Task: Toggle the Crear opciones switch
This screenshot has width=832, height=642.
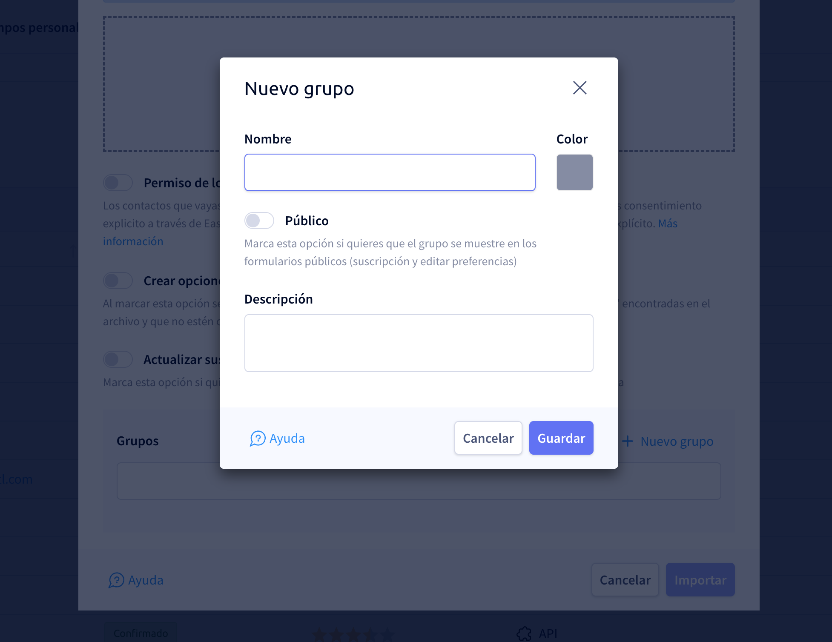Action: 118,281
